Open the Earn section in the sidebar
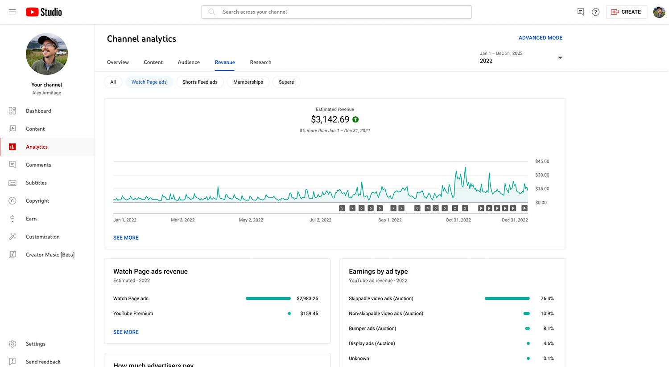669x367 pixels. (31, 219)
